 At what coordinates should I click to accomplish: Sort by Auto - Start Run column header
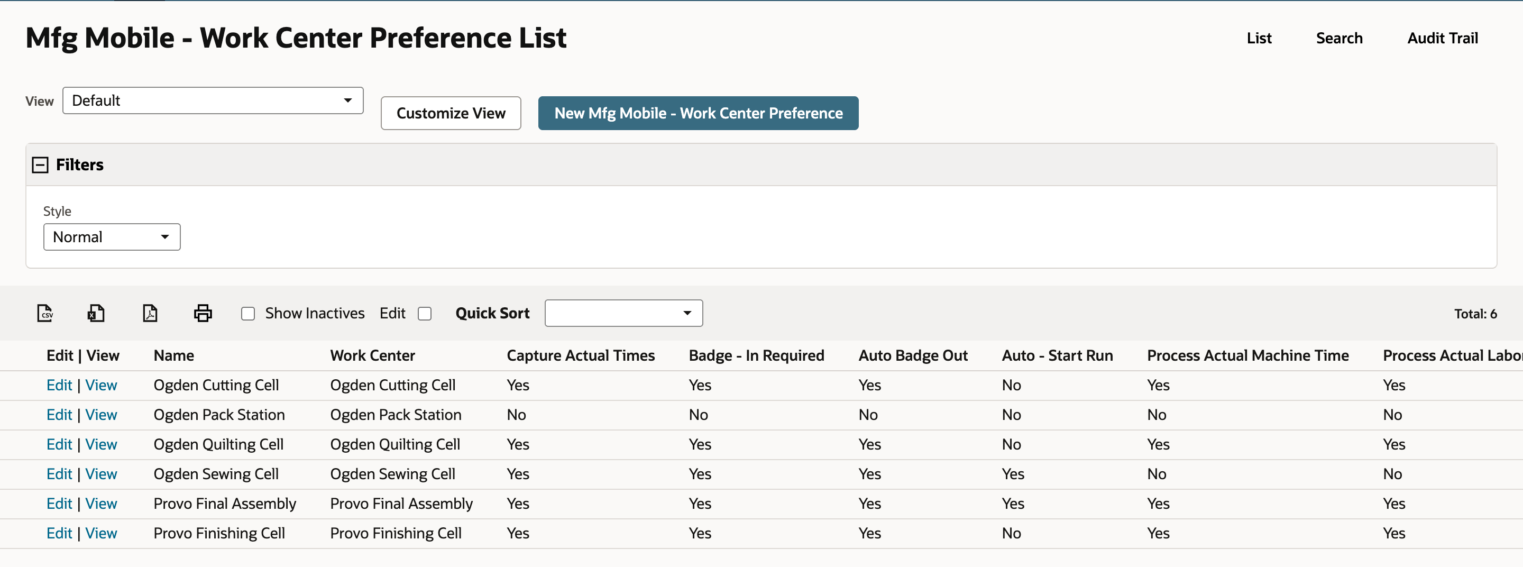point(1057,355)
